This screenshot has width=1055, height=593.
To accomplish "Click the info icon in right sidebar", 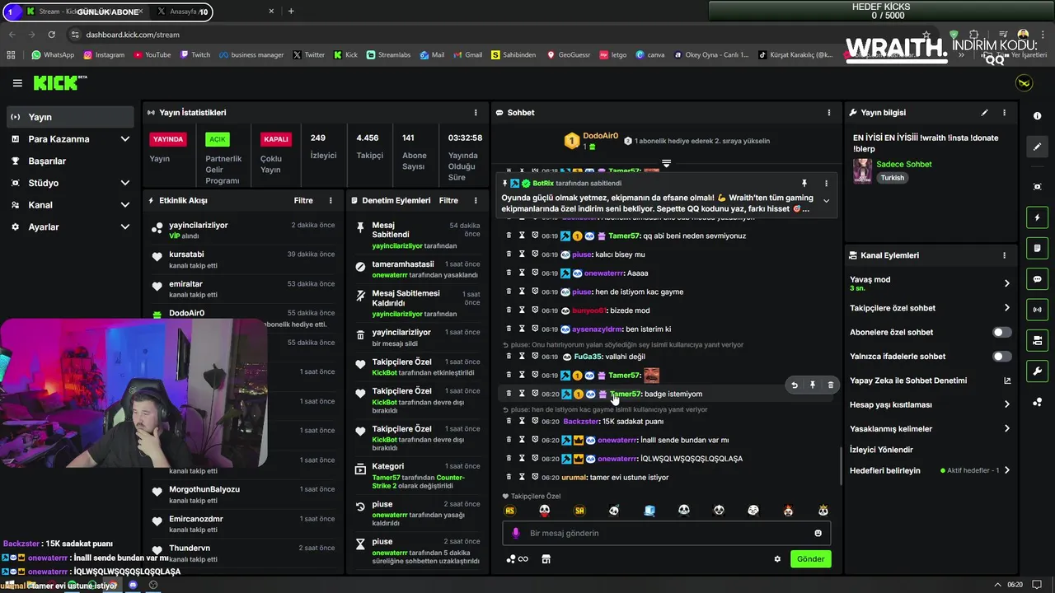I will (x=1037, y=116).
